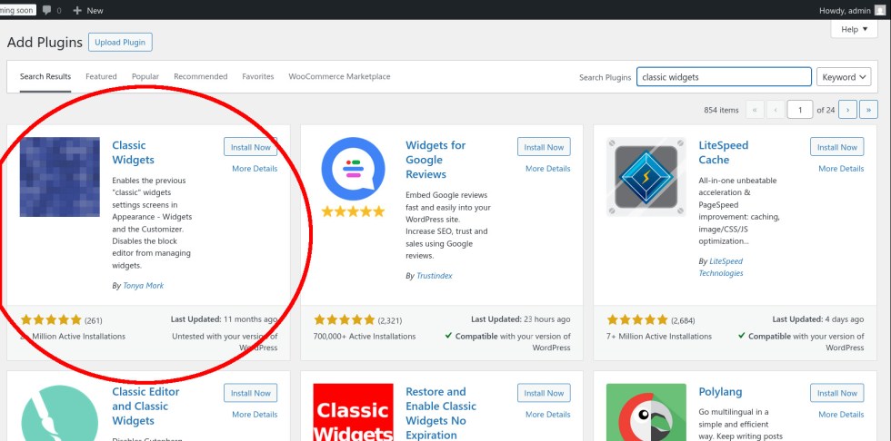Go to the next results page arrow
Viewport: 891px width, 441px height.
coord(847,110)
